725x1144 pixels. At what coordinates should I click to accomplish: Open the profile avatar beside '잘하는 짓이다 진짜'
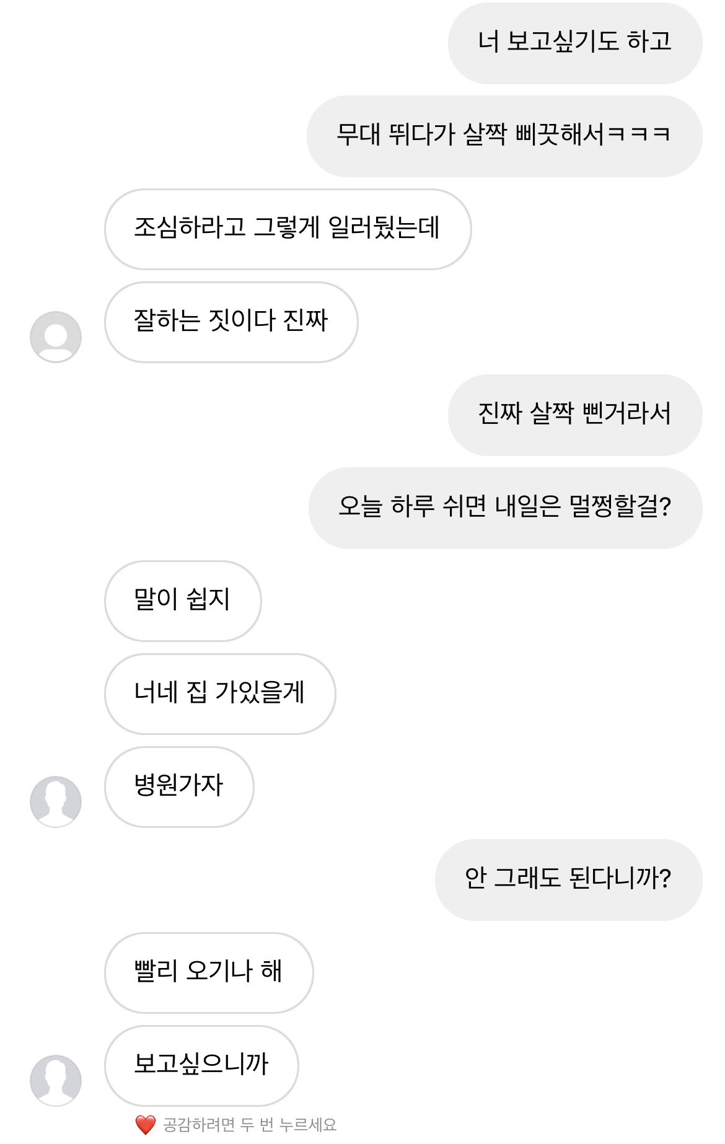click(x=56, y=337)
